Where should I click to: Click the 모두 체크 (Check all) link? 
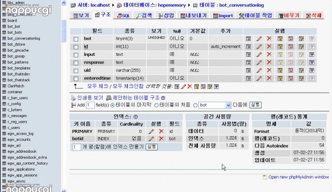coord(97,86)
